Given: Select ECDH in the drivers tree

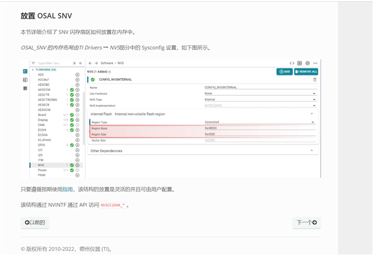Looking at the screenshot, I should click(42, 130).
